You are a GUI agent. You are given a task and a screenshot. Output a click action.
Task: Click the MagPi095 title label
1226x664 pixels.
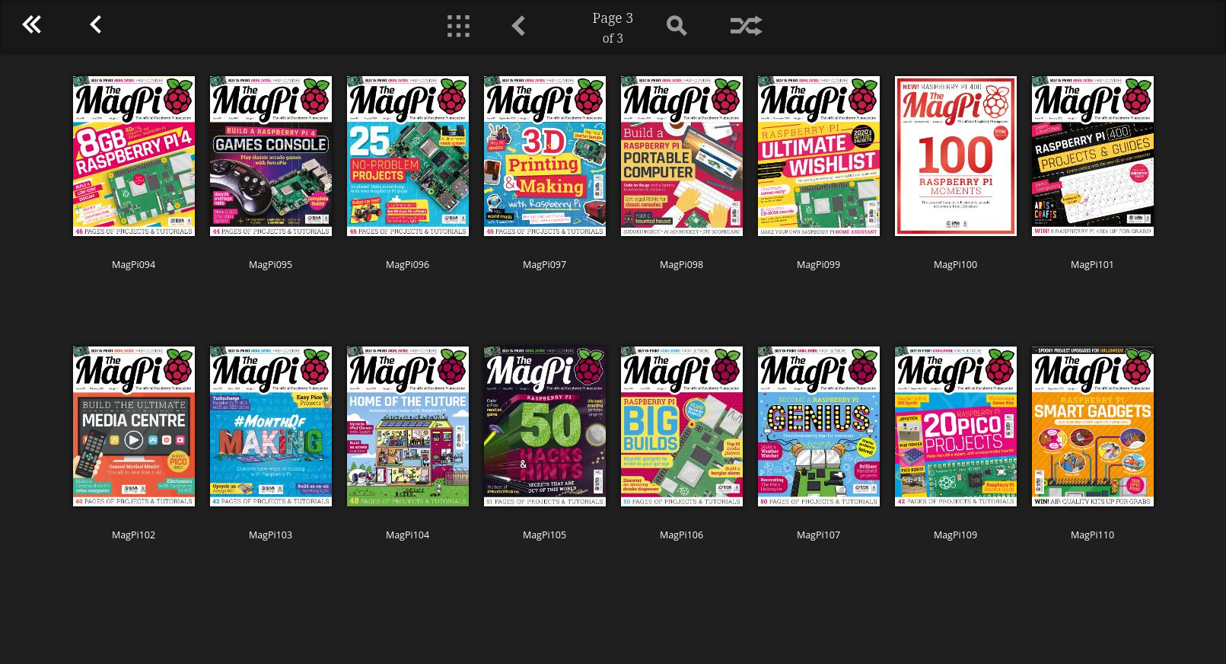pos(271,265)
